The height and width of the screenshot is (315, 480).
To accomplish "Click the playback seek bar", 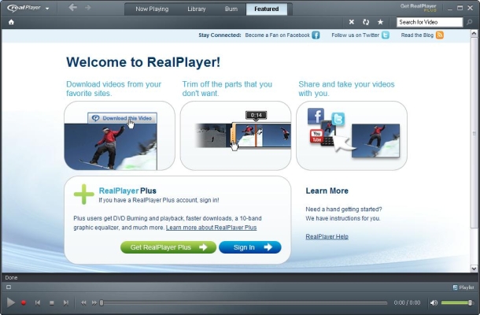I will point(244,303).
